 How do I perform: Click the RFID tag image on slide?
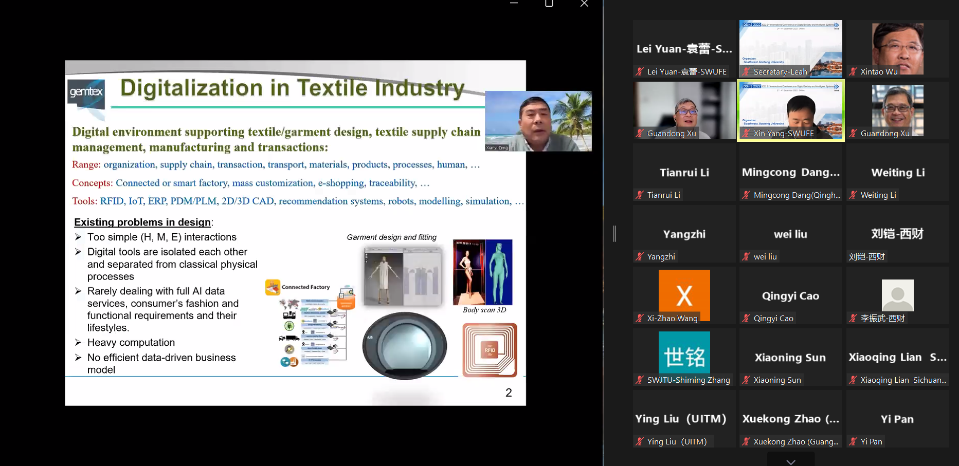tap(490, 350)
